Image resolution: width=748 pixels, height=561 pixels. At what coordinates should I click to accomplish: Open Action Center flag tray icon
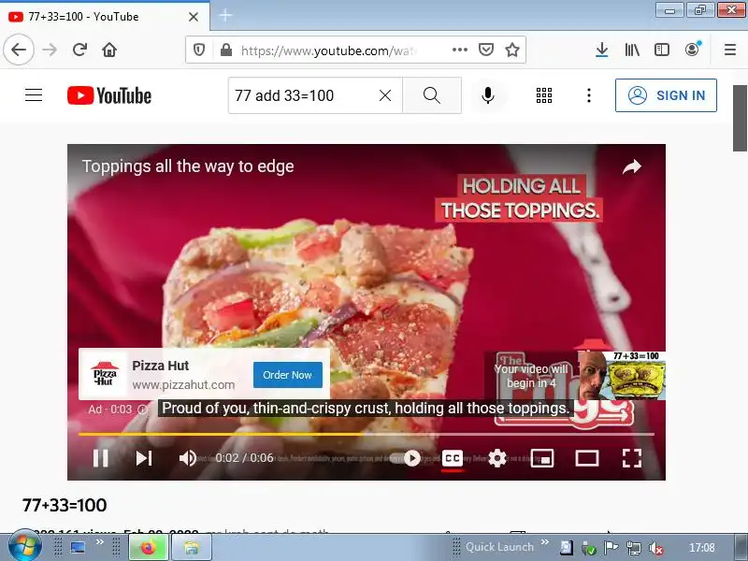coord(611,548)
